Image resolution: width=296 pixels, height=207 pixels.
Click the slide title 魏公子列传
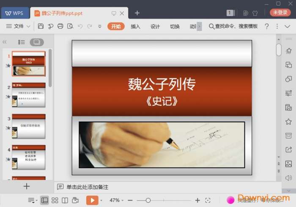162,84
